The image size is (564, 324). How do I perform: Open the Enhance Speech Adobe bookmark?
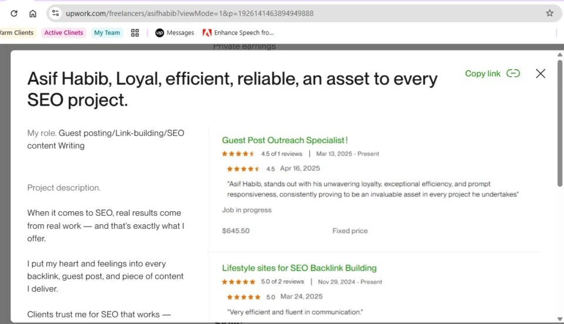[239, 33]
